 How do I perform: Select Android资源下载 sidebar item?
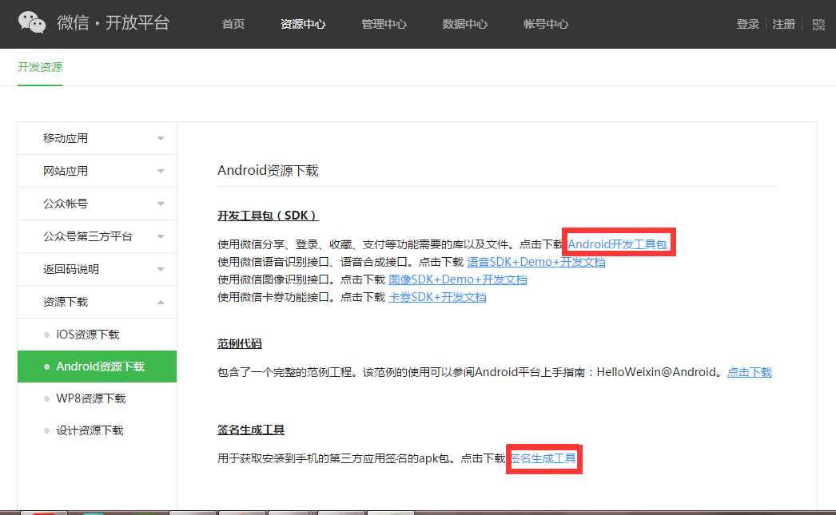[x=97, y=366]
